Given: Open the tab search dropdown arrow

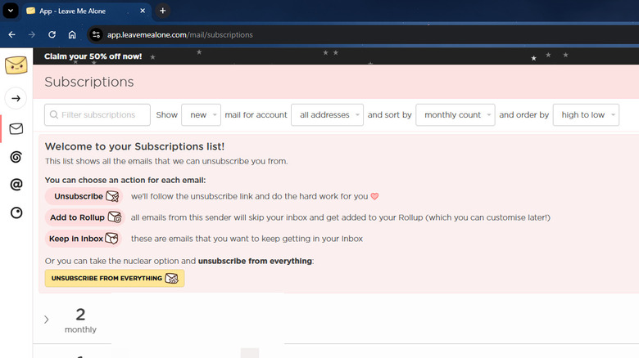Looking at the screenshot, I should (x=11, y=11).
